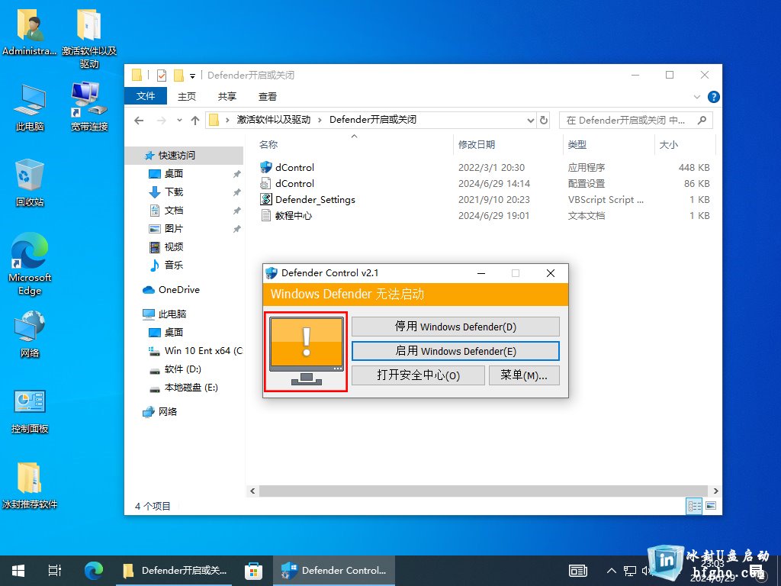The height and width of the screenshot is (586, 781).
Task: Sort by 类型 column header
Action: (577, 144)
